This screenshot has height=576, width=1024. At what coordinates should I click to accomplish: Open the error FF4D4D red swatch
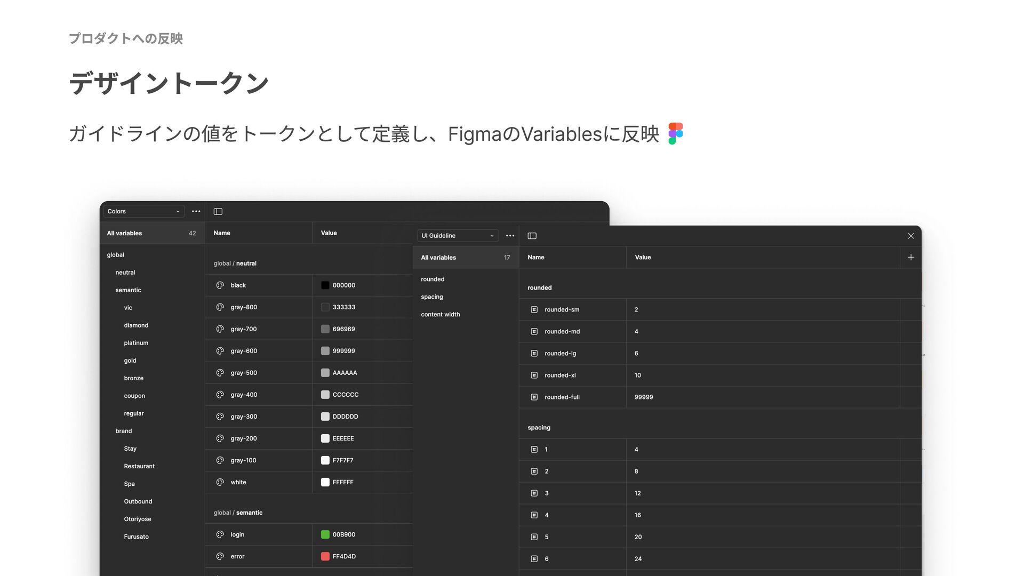coord(325,556)
